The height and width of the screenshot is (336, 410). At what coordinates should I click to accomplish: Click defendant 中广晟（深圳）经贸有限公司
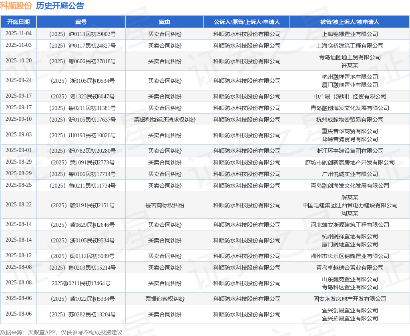click(350, 96)
